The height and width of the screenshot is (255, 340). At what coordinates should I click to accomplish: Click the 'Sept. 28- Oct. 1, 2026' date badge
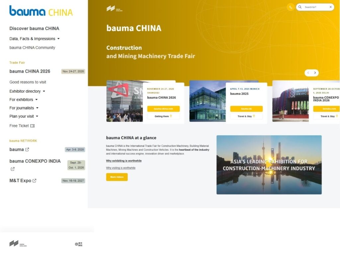[76, 165]
